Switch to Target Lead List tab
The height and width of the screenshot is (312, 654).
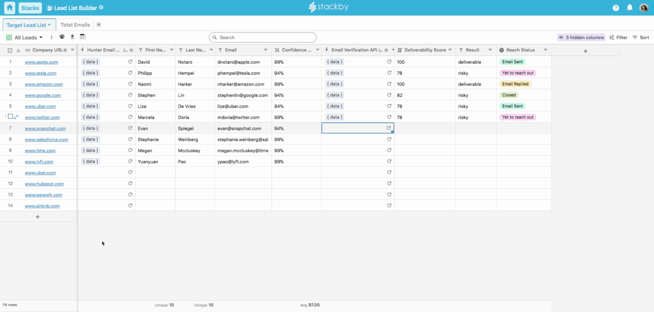(29, 25)
